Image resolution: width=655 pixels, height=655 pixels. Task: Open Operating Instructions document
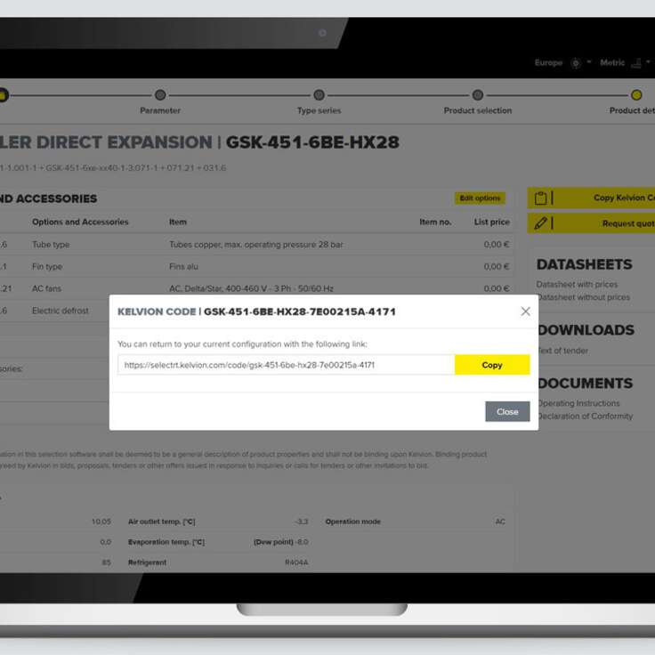pos(579,403)
